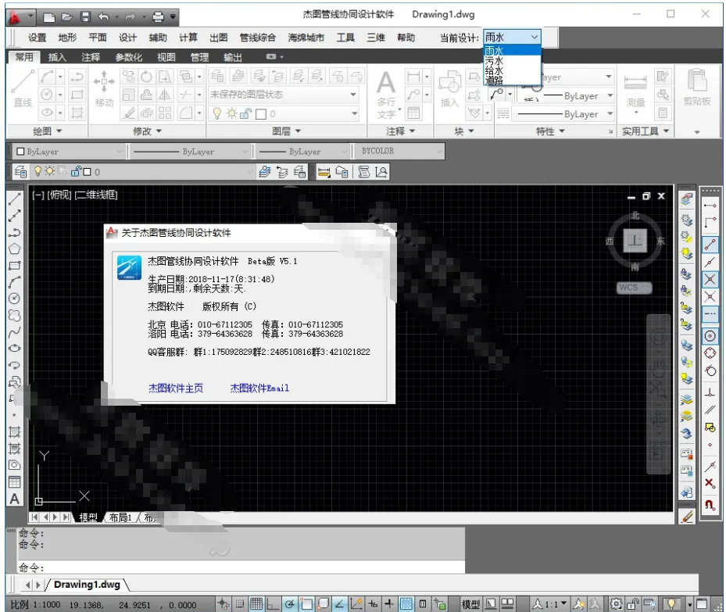Open the 未保存的图层状态 layer state dropdown
The height and width of the screenshot is (612, 726).
tap(284, 95)
